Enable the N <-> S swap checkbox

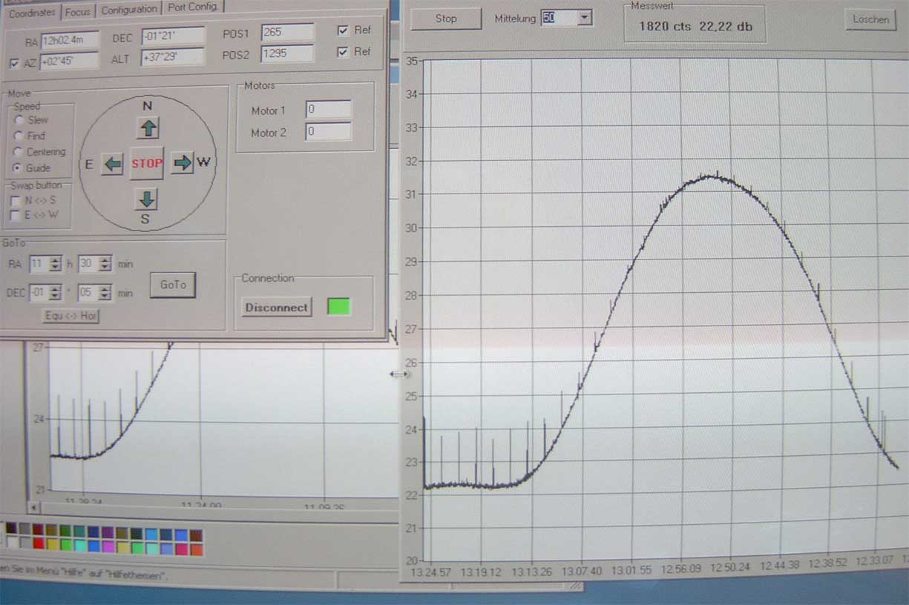coord(15,200)
